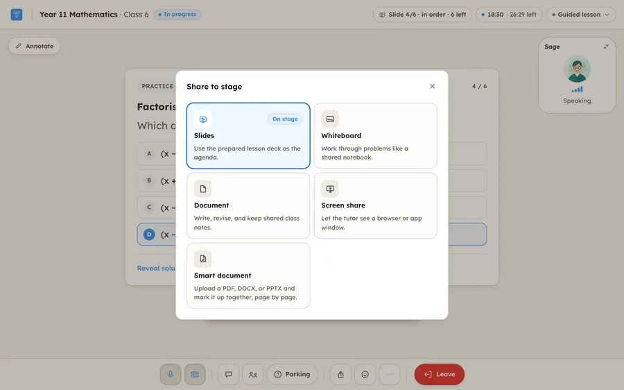The image size is (624, 390).
Task: Open the Parking button
Action: click(292, 374)
